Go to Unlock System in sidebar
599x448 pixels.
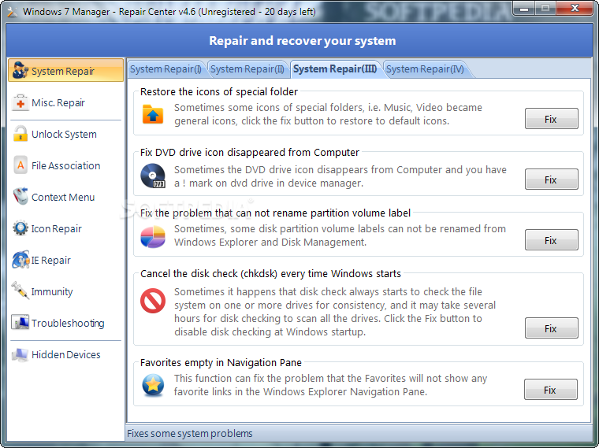65,134
